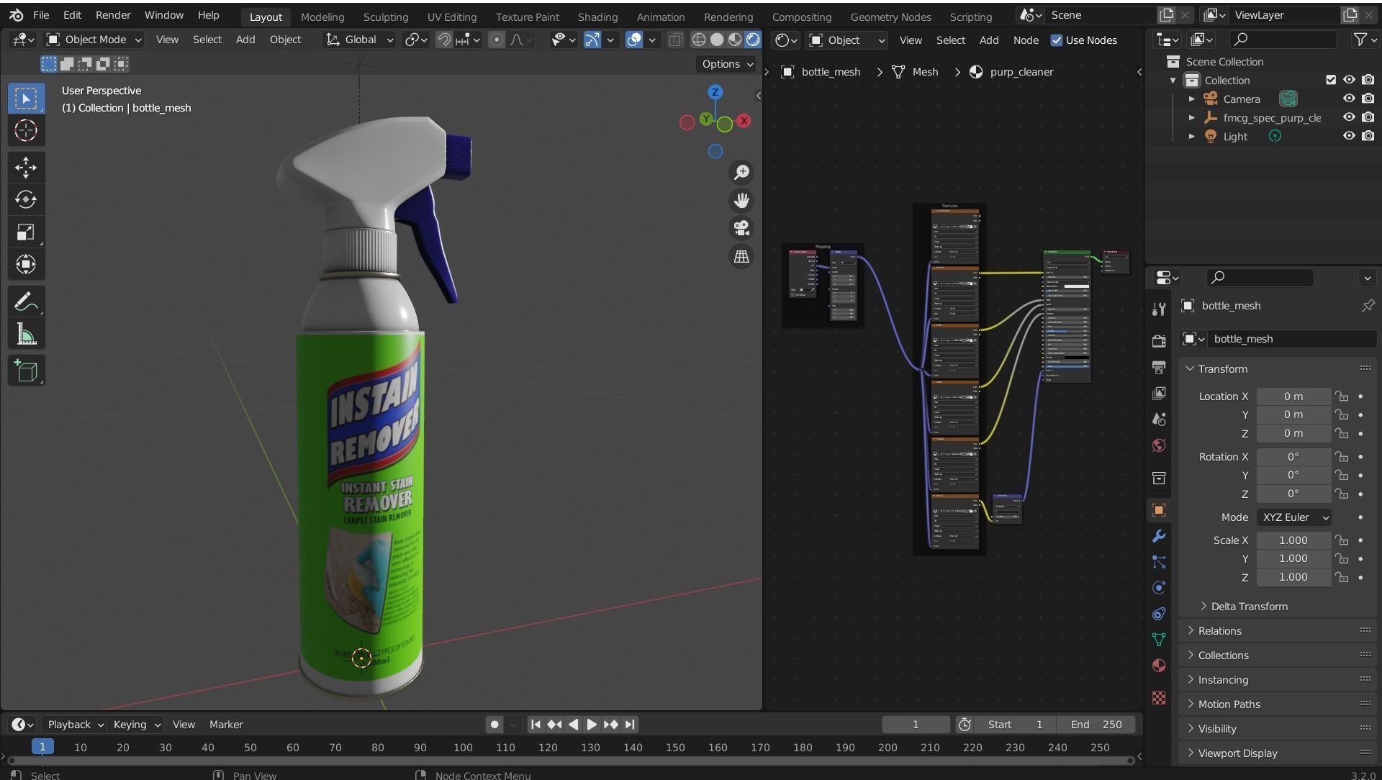This screenshot has height=780, width=1382.
Task: Click the End frame 250 field
Action: pos(1096,725)
